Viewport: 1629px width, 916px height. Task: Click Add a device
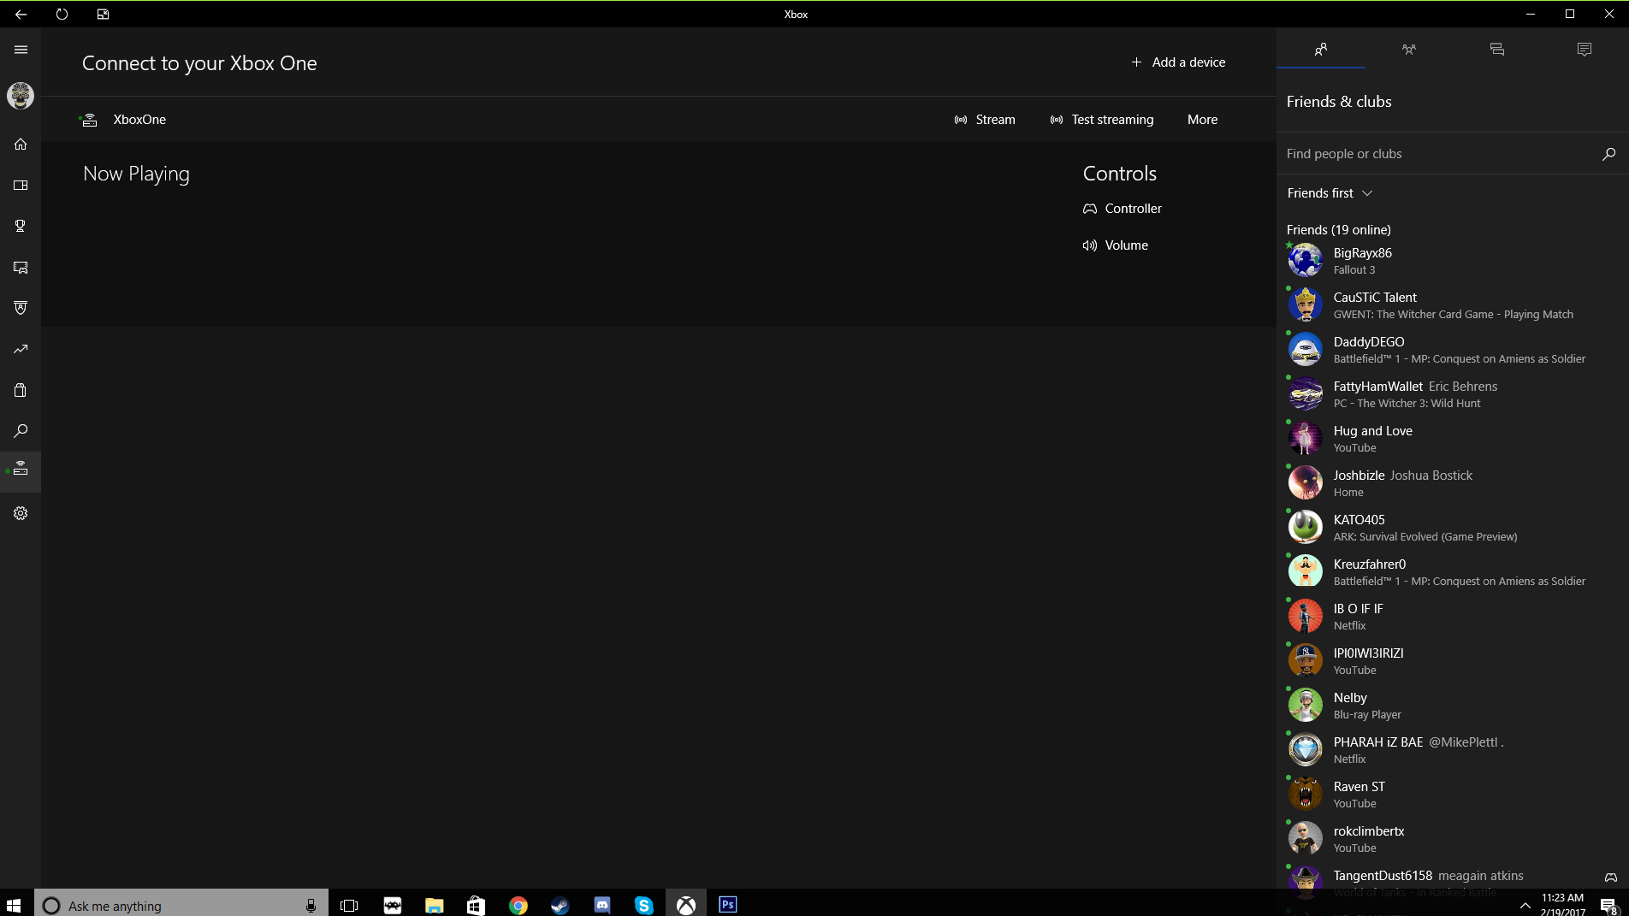[1178, 62]
